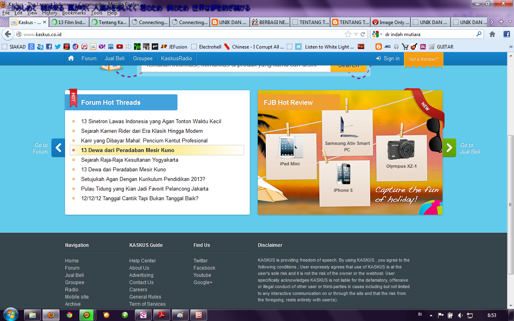The width and height of the screenshot is (514, 321).
Task: Switch to the Image Only tab
Action: 390,22
